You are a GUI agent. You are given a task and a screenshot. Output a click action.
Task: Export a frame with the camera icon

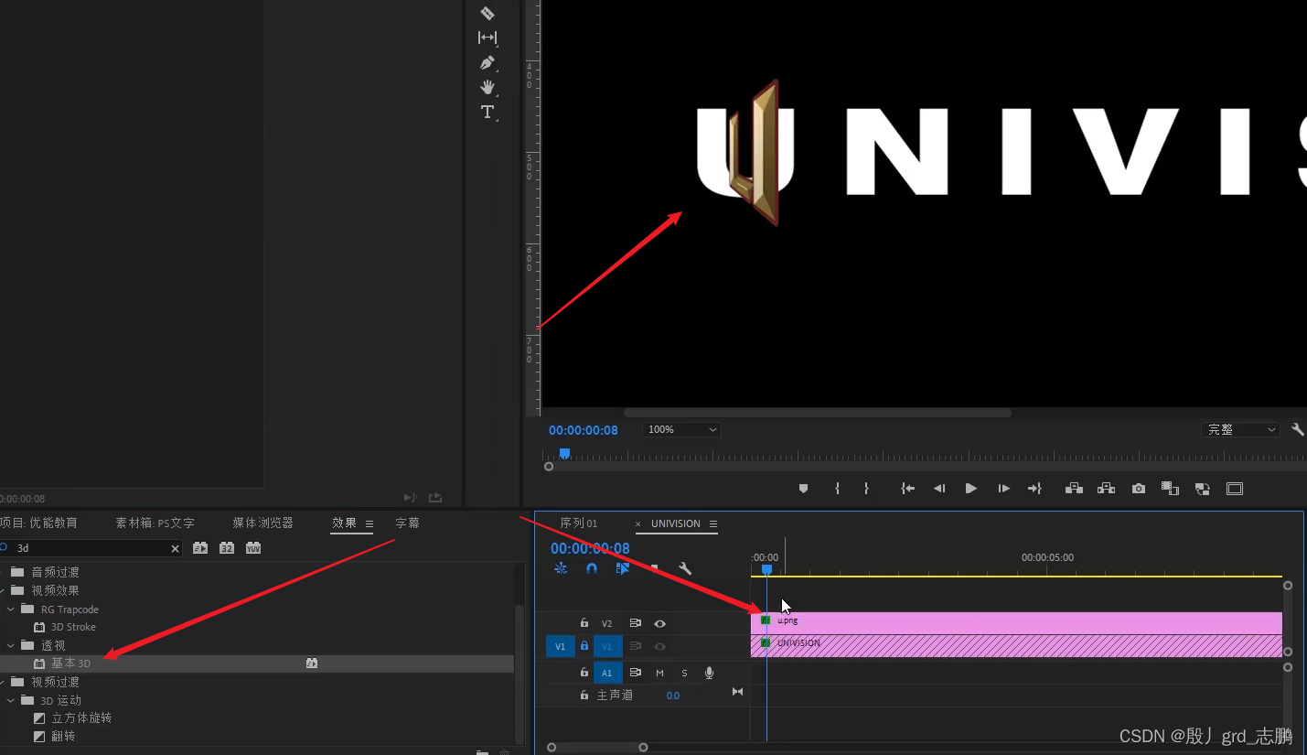[x=1138, y=489]
